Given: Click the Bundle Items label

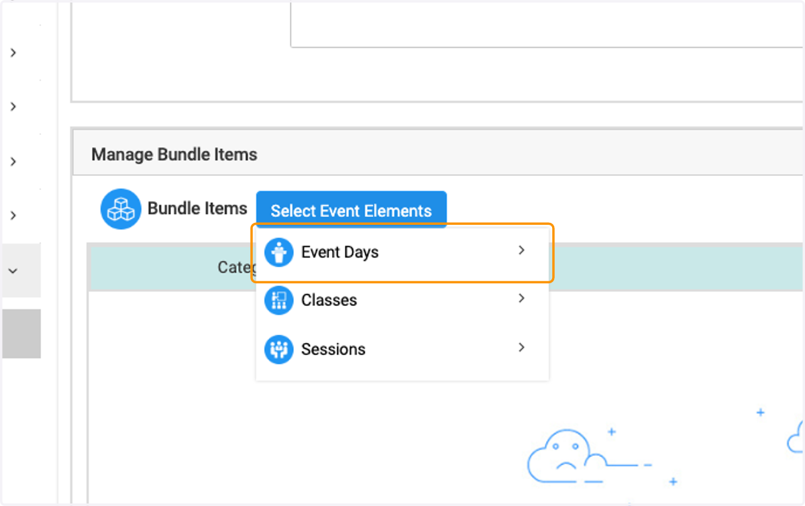Looking at the screenshot, I should (197, 209).
